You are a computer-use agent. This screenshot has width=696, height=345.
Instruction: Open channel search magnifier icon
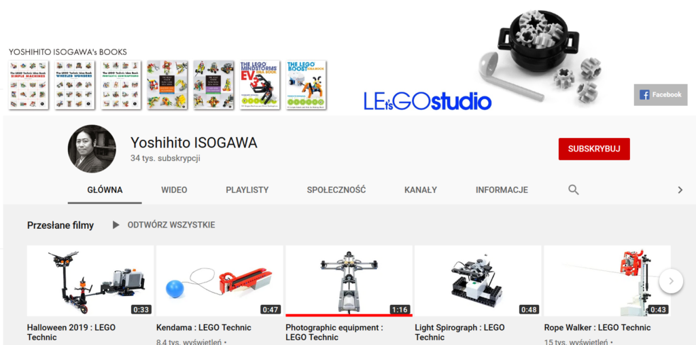tap(574, 189)
